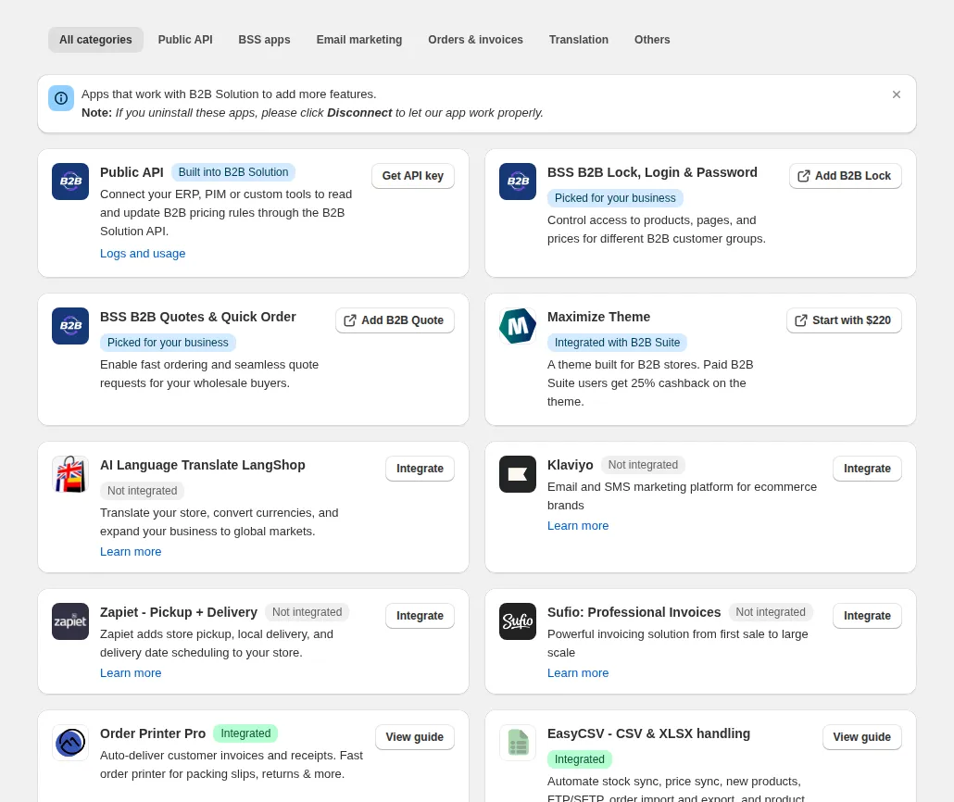
Task: Open LangShop Learn more link
Action: [131, 552]
